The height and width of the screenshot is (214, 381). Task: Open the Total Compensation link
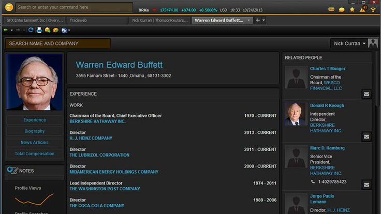point(35,154)
